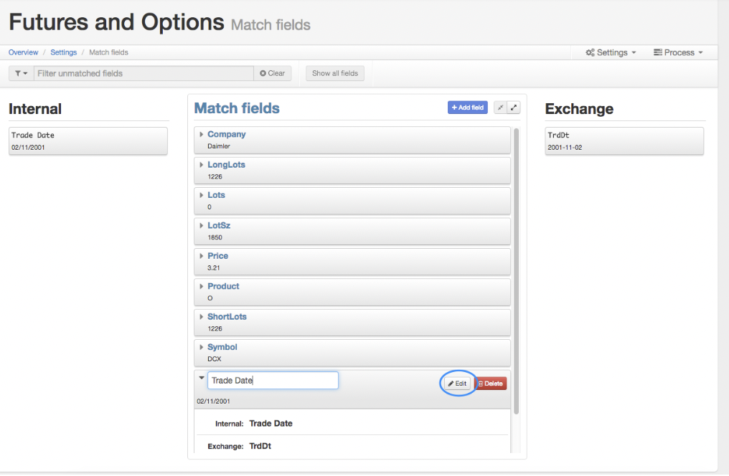Image resolution: width=729 pixels, height=476 pixels.
Task: Click the Trade Date name input field
Action: click(x=273, y=380)
